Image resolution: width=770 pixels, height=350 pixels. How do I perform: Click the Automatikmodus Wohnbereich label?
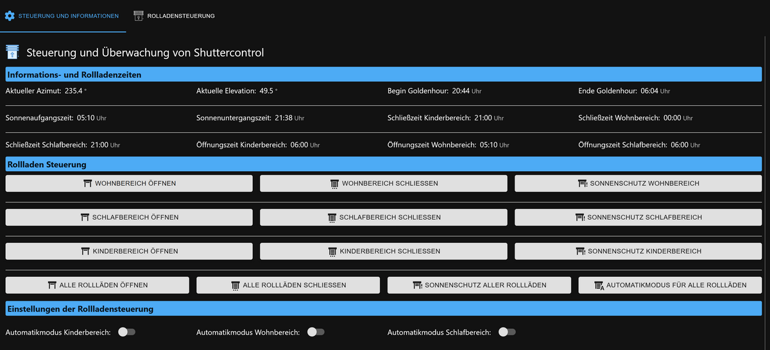pyautogui.click(x=248, y=332)
